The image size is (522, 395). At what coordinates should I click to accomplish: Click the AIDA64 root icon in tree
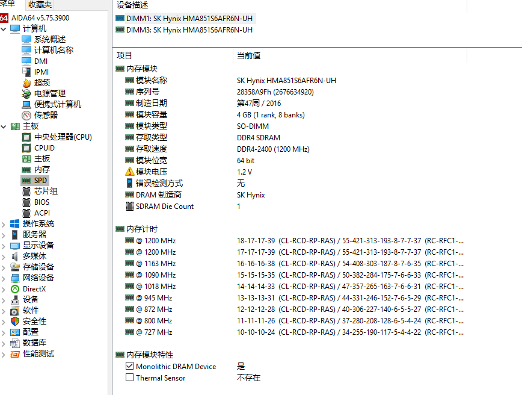4,17
